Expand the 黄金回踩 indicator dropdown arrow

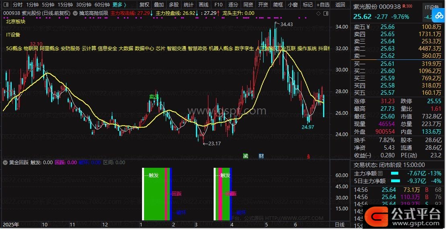tap(5, 163)
